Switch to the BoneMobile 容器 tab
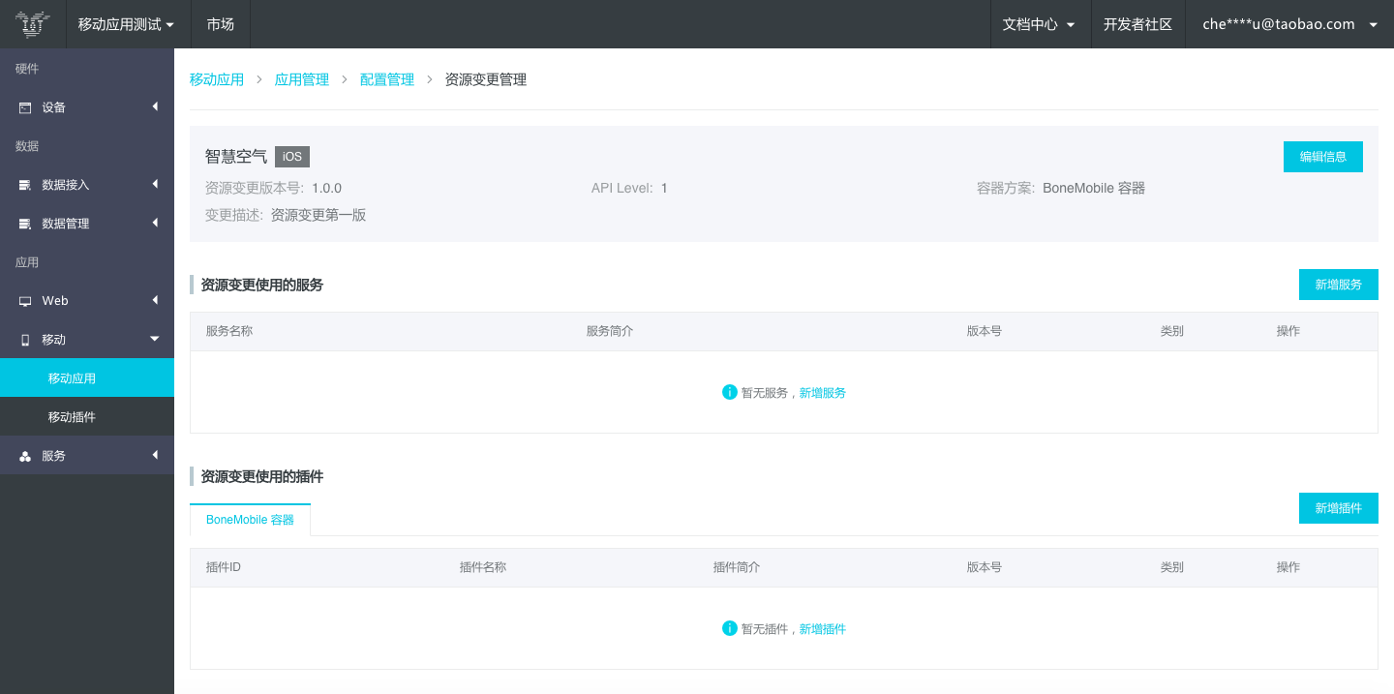 pyautogui.click(x=250, y=520)
